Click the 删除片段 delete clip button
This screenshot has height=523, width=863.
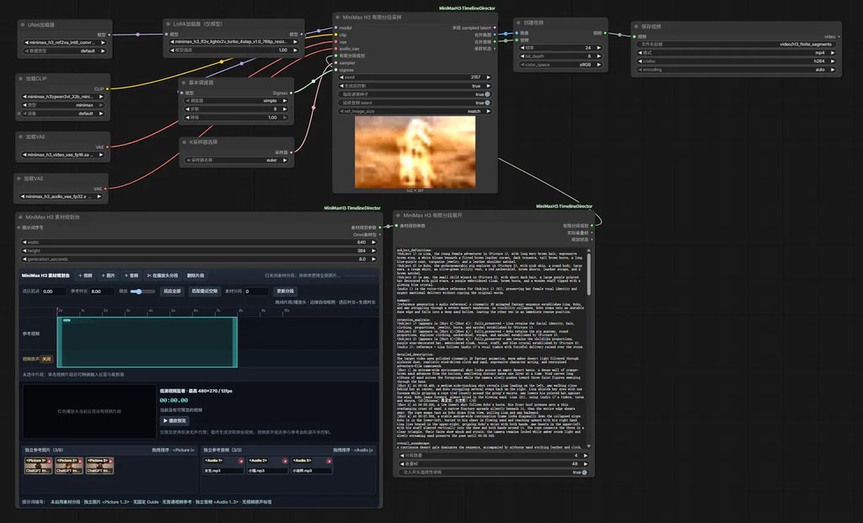tap(196, 275)
